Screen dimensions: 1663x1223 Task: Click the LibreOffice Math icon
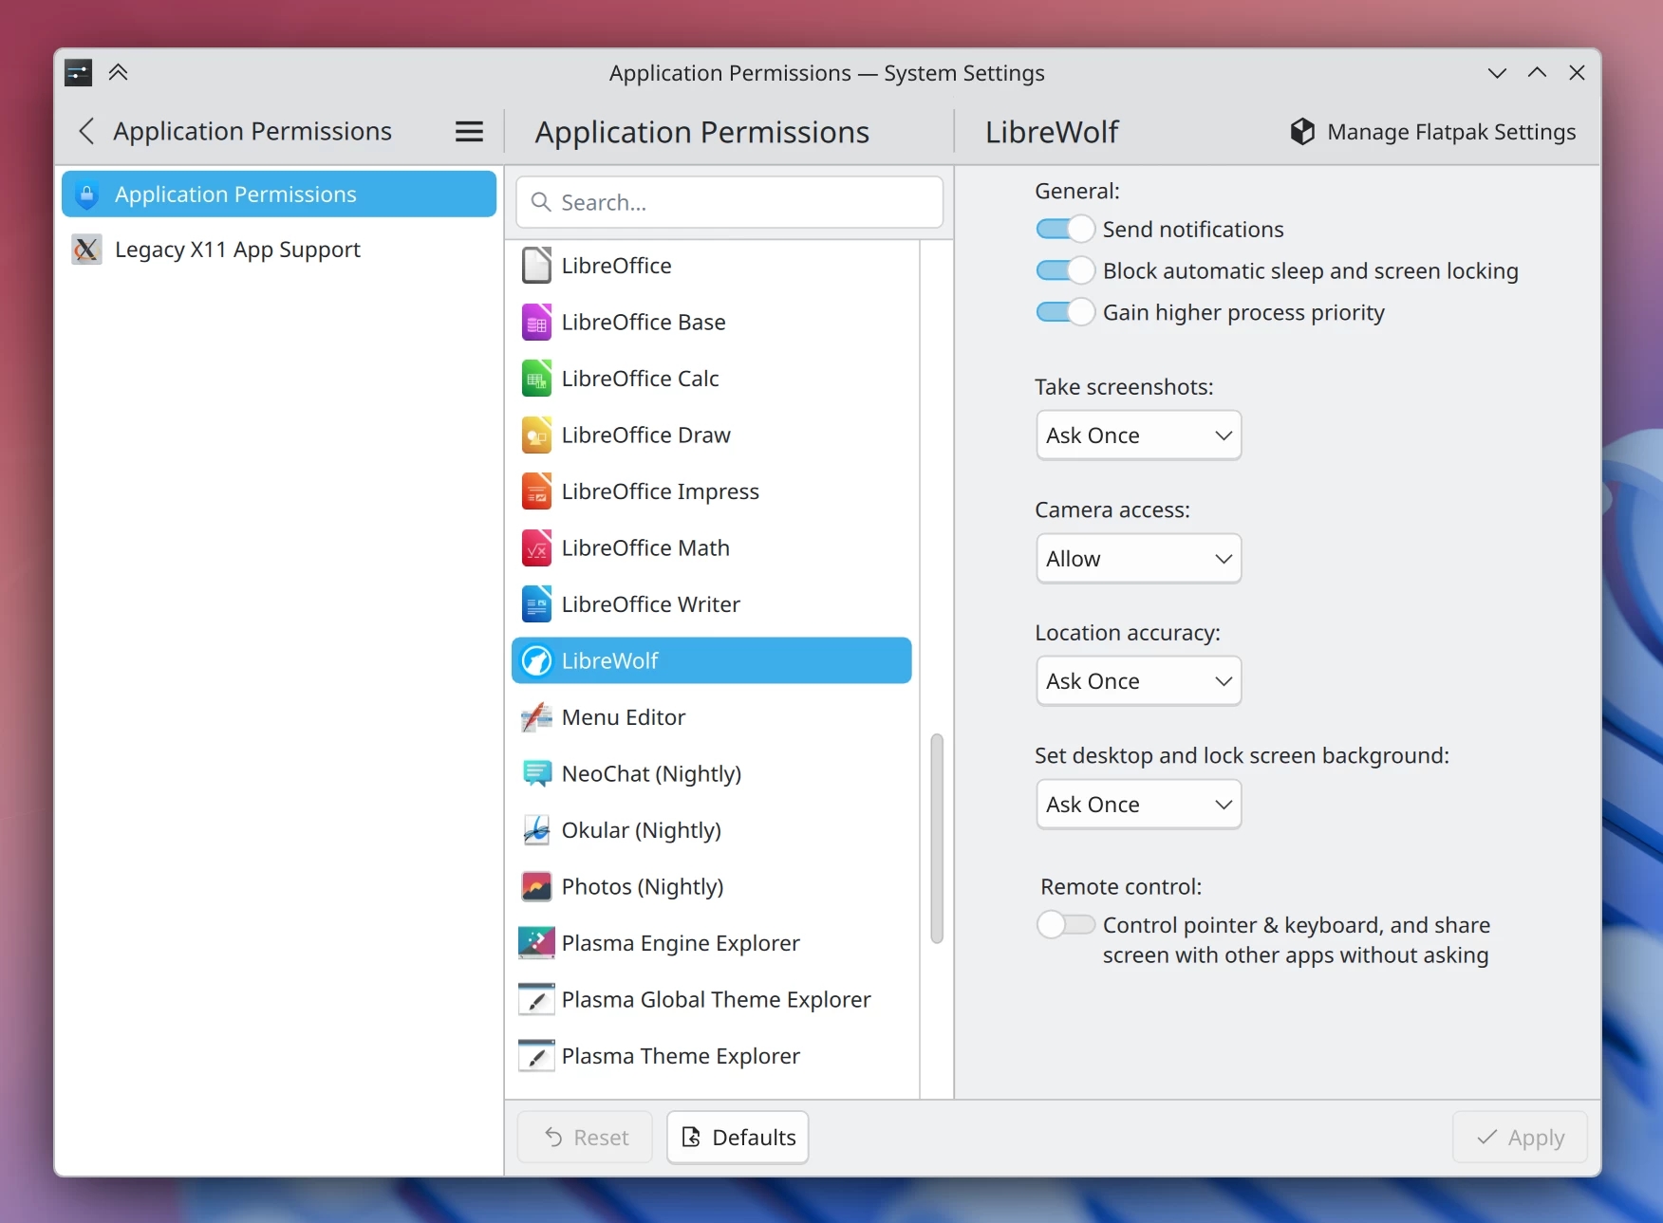536,547
